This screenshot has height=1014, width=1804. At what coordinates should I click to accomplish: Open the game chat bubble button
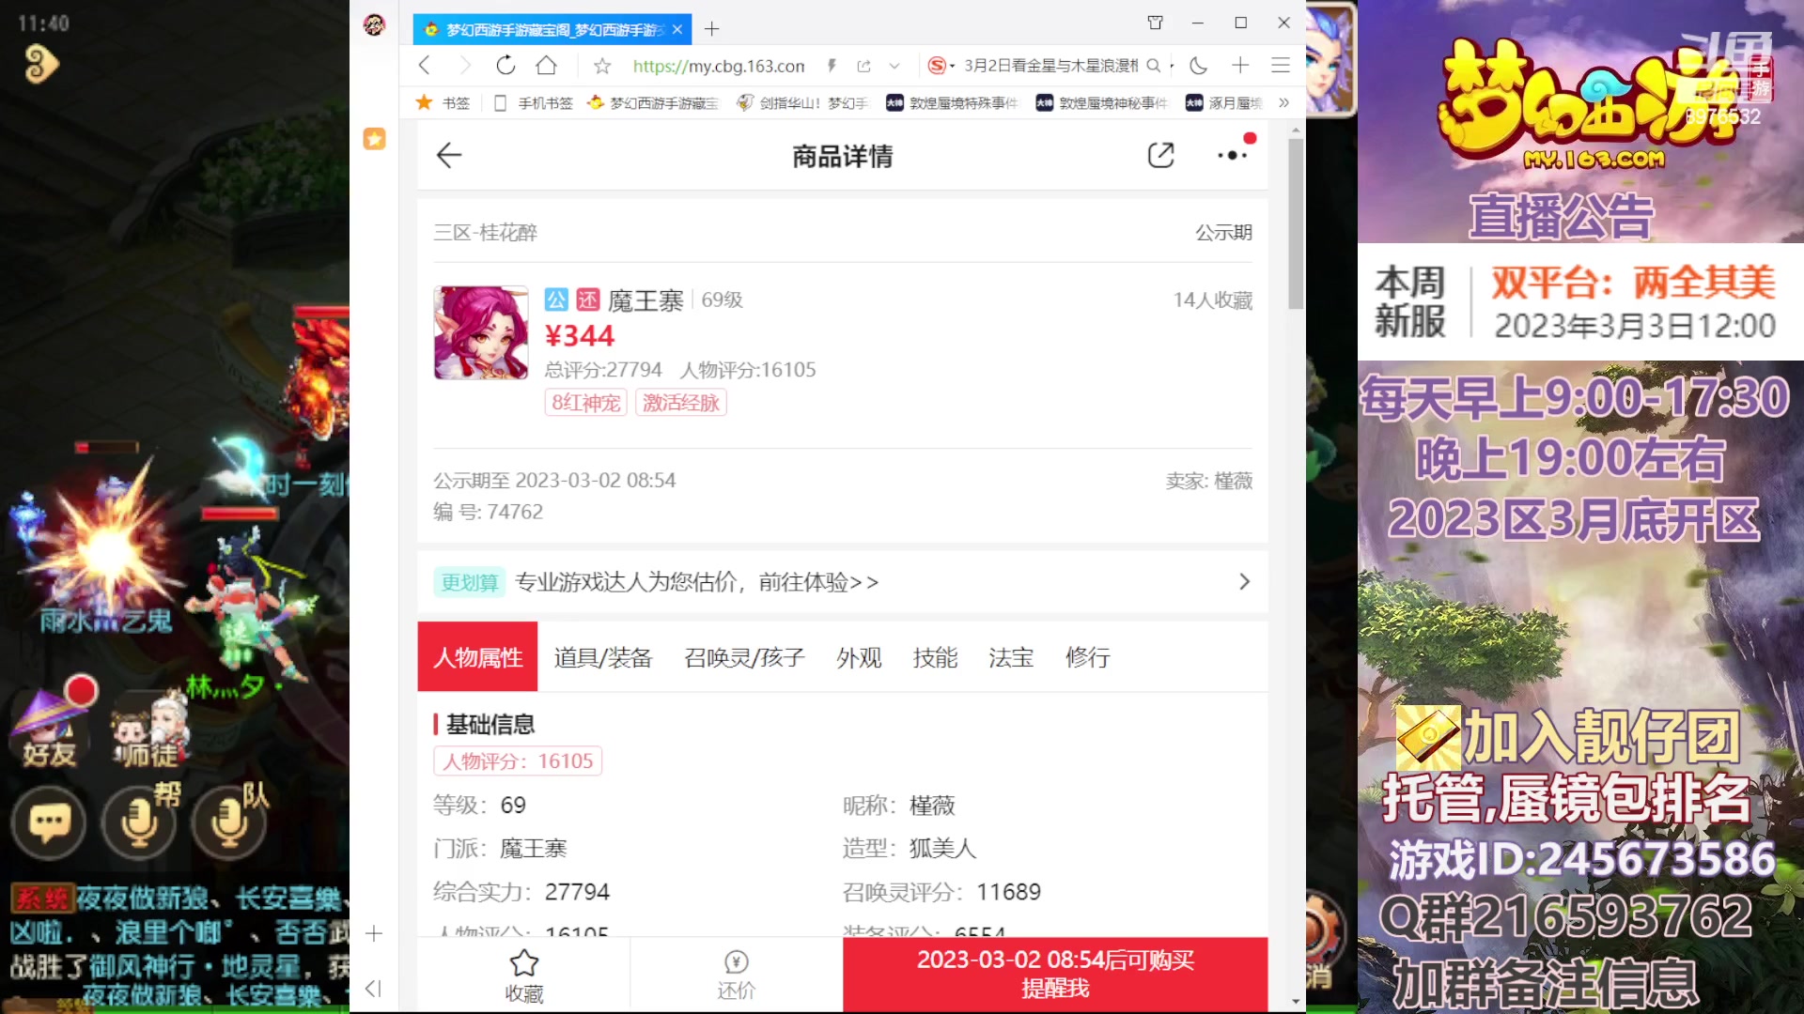[49, 823]
